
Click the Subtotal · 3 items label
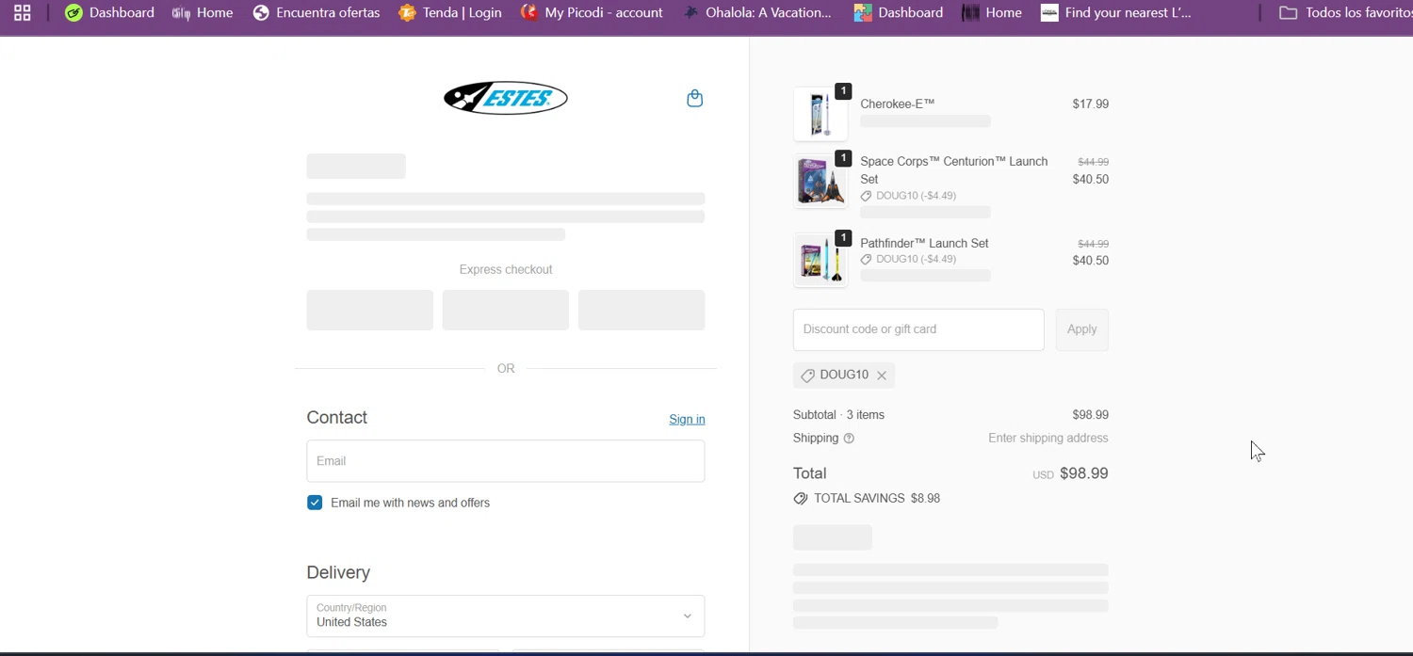tap(838, 415)
